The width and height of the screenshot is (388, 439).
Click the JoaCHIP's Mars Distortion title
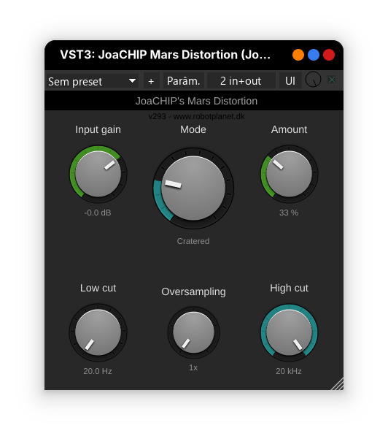point(196,101)
